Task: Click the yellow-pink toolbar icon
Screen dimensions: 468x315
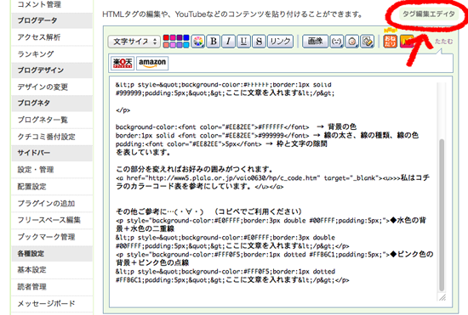Action: click(x=407, y=42)
